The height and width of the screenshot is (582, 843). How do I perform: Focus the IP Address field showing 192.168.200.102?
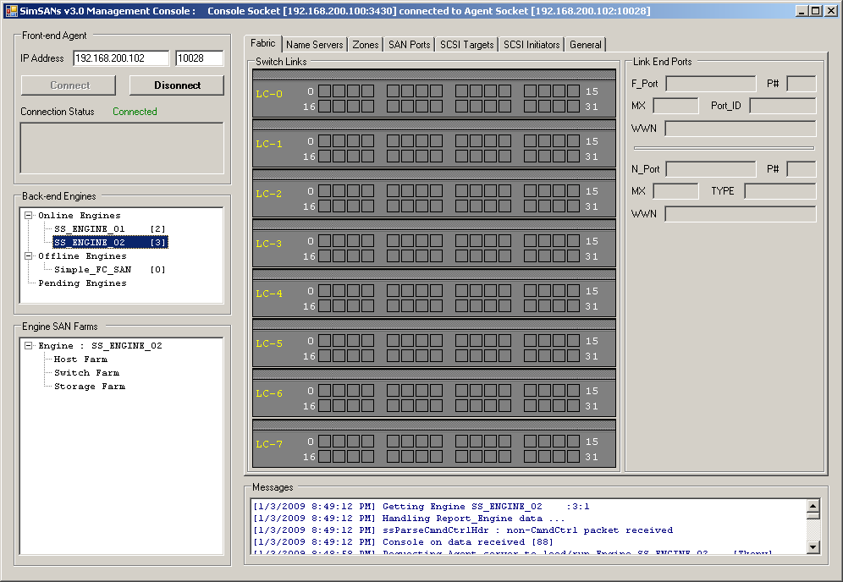point(121,58)
